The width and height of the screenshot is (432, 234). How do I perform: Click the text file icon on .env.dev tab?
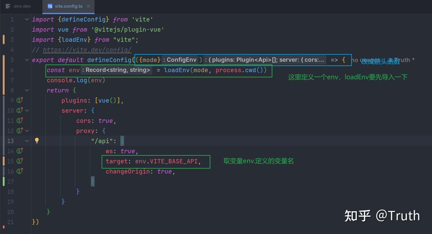(8, 6)
